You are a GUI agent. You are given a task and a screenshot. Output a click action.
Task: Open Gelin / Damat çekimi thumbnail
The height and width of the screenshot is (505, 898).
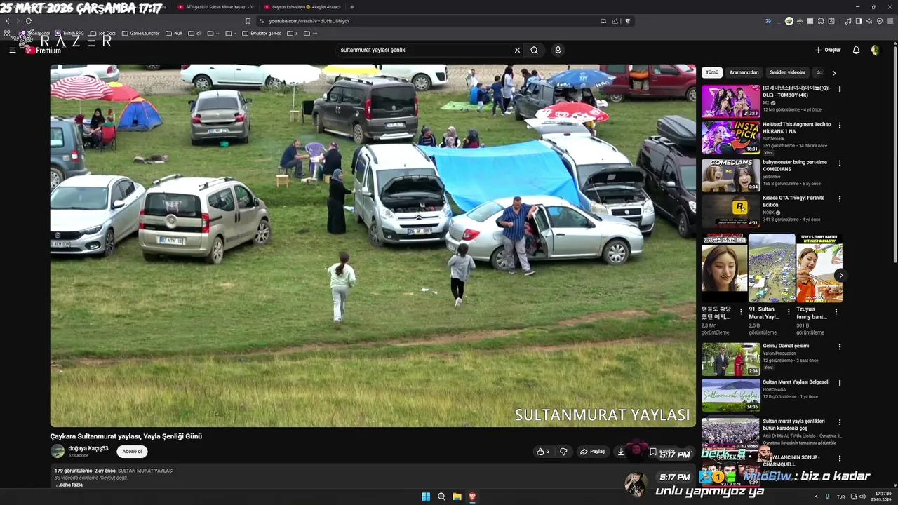(x=730, y=359)
